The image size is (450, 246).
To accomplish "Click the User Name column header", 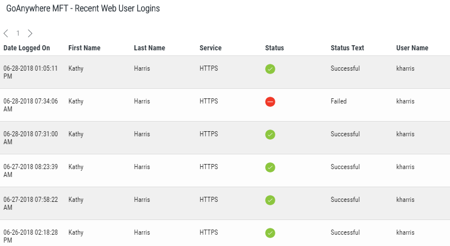I will (412, 48).
